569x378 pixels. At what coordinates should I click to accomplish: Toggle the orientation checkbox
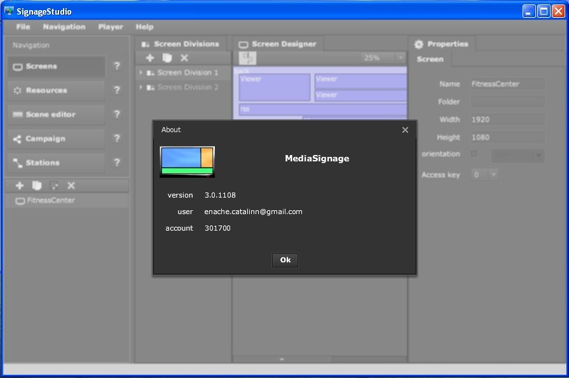(x=474, y=154)
